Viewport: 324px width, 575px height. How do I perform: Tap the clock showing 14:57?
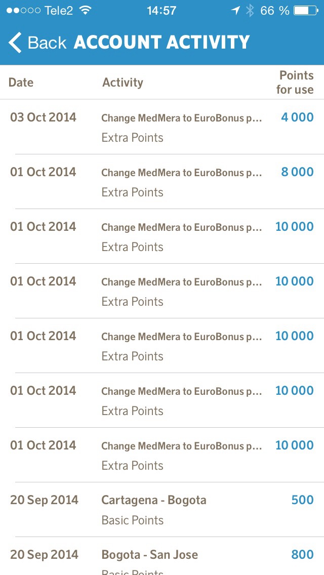point(161,11)
